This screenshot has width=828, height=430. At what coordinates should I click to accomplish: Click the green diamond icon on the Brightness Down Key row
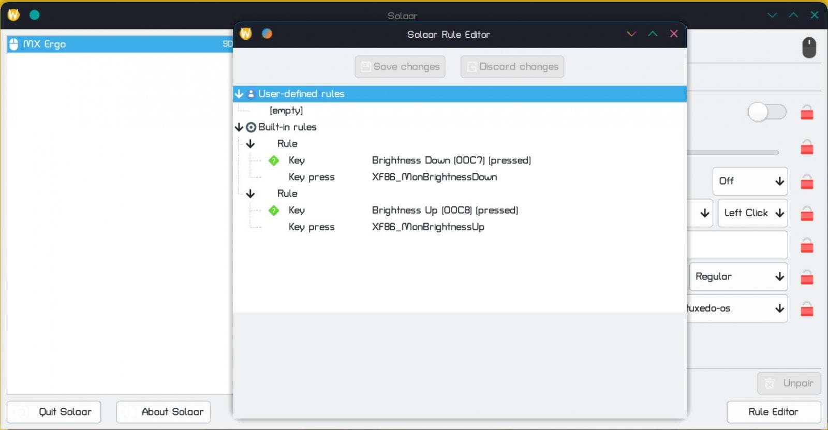[x=274, y=160]
